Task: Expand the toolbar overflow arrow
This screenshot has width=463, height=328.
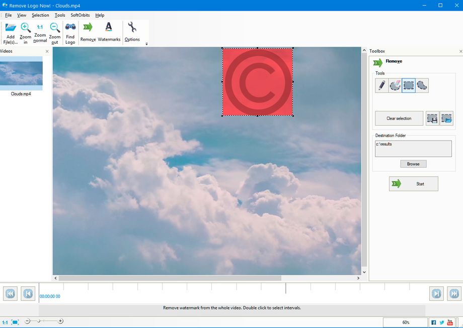Action: 146,44
